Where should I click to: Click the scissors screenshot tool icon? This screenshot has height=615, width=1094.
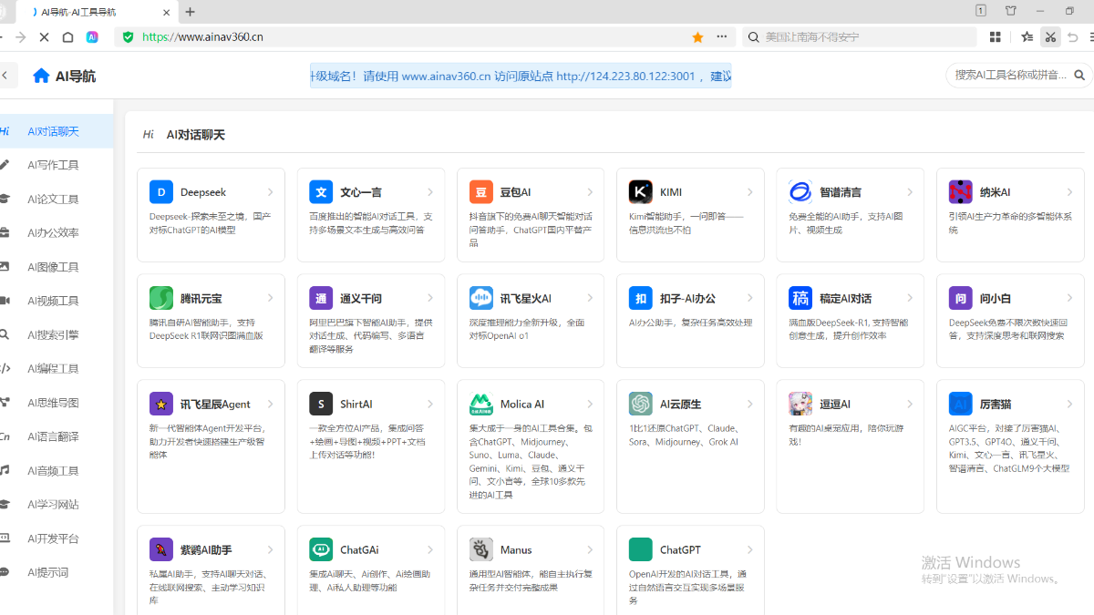[1050, 37]
